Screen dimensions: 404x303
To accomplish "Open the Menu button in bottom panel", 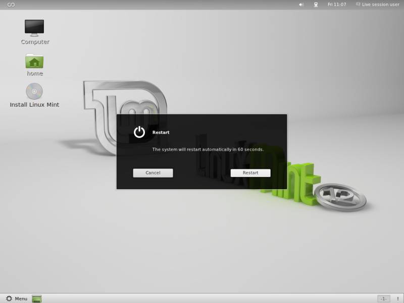I will coord(17,298).
